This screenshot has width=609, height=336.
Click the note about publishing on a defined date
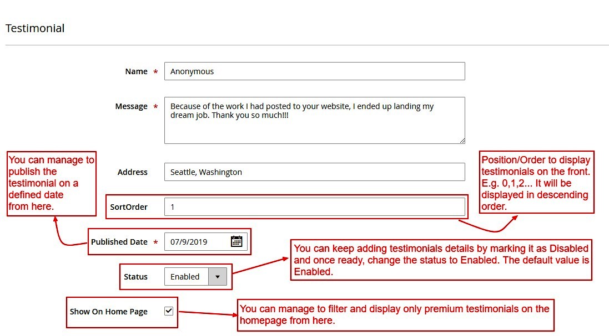click(x=51, y=184)
